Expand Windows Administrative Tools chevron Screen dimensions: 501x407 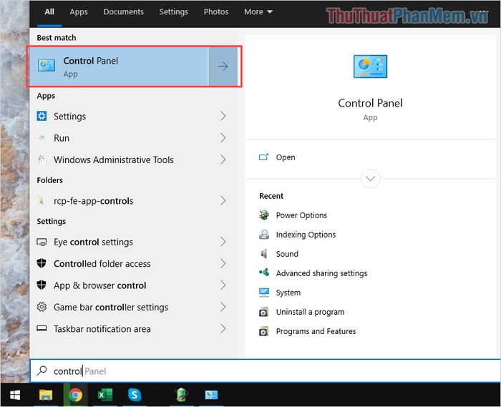223,160
